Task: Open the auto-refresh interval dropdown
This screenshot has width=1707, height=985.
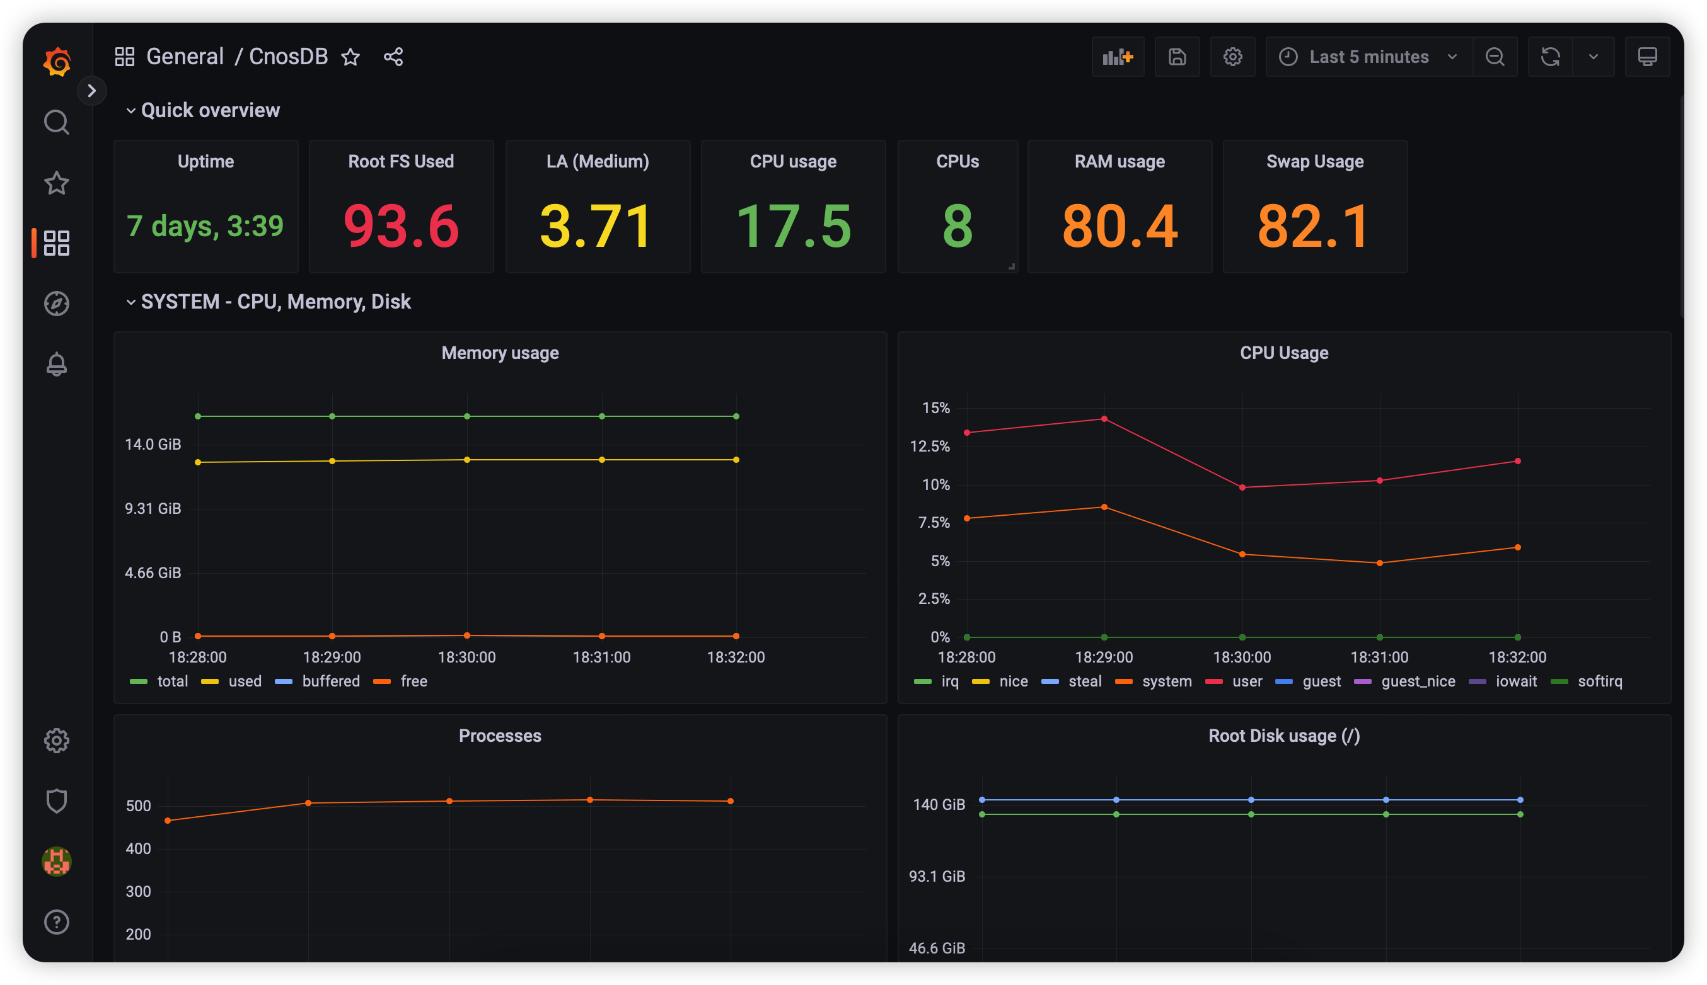Action: point(1594,57)
